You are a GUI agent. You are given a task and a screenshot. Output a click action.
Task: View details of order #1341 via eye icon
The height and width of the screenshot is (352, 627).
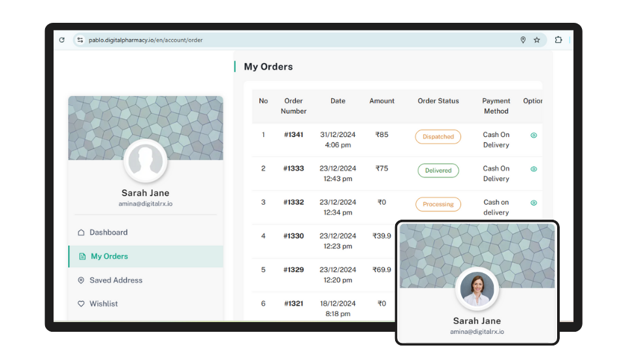coord(534,136)
